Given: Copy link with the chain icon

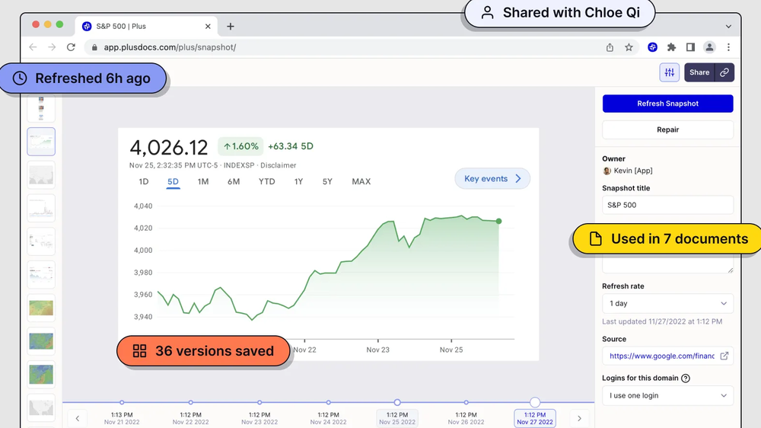Looking at the screenshot, I should point(724,72).
